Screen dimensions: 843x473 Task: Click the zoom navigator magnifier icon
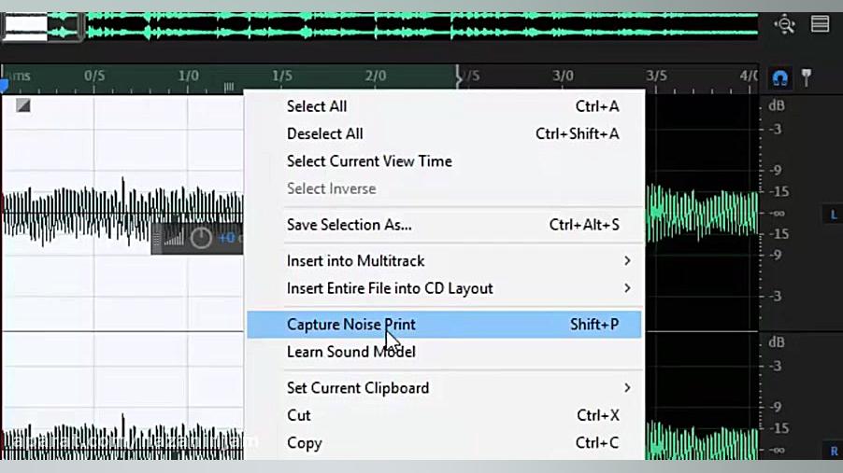pyautogui.click(x=784, y=24)
